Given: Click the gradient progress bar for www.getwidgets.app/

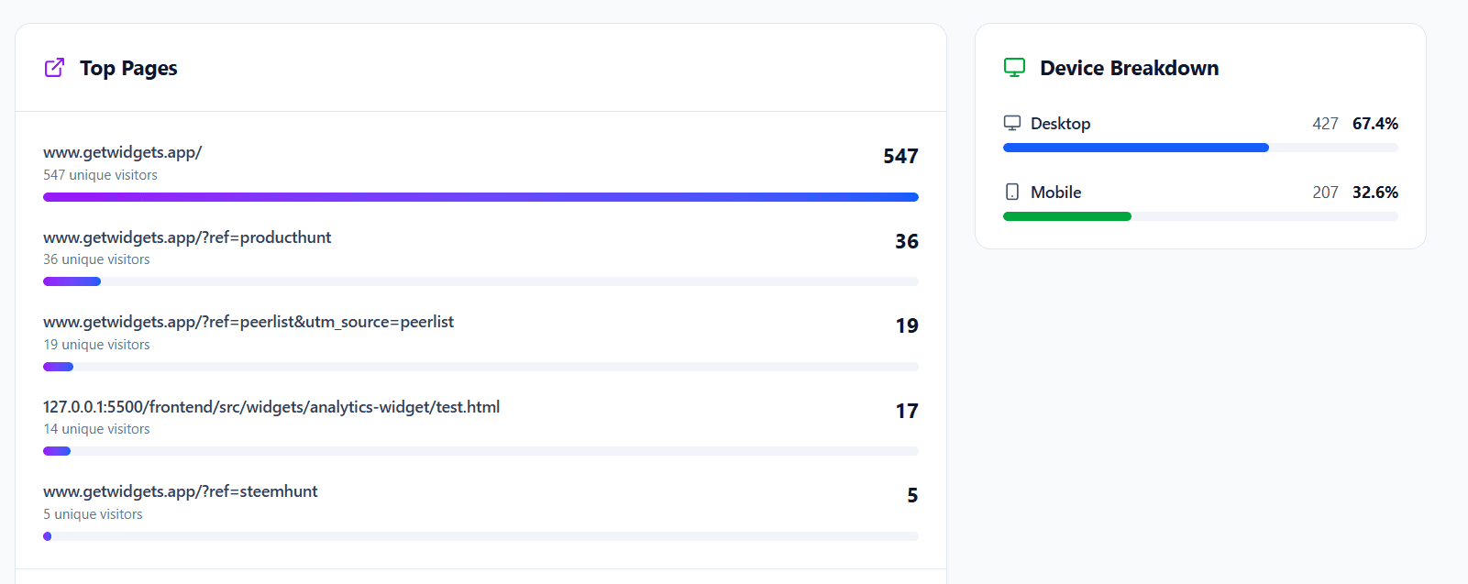Looking at the screenshot, I should point(480,196).
